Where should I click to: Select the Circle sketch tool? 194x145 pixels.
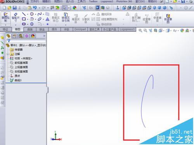point(32,14)
